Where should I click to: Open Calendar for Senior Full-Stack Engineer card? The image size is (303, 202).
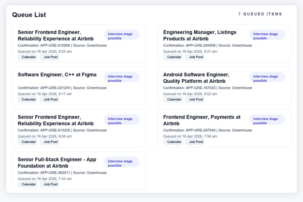[27, 184]
